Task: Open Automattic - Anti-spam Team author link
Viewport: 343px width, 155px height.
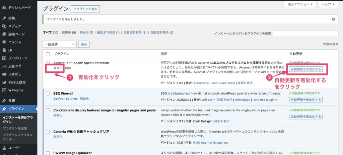Action: coord(214,83)
